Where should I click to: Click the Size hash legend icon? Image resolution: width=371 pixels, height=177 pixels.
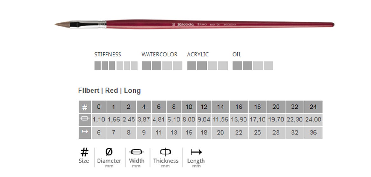point(84,152)
